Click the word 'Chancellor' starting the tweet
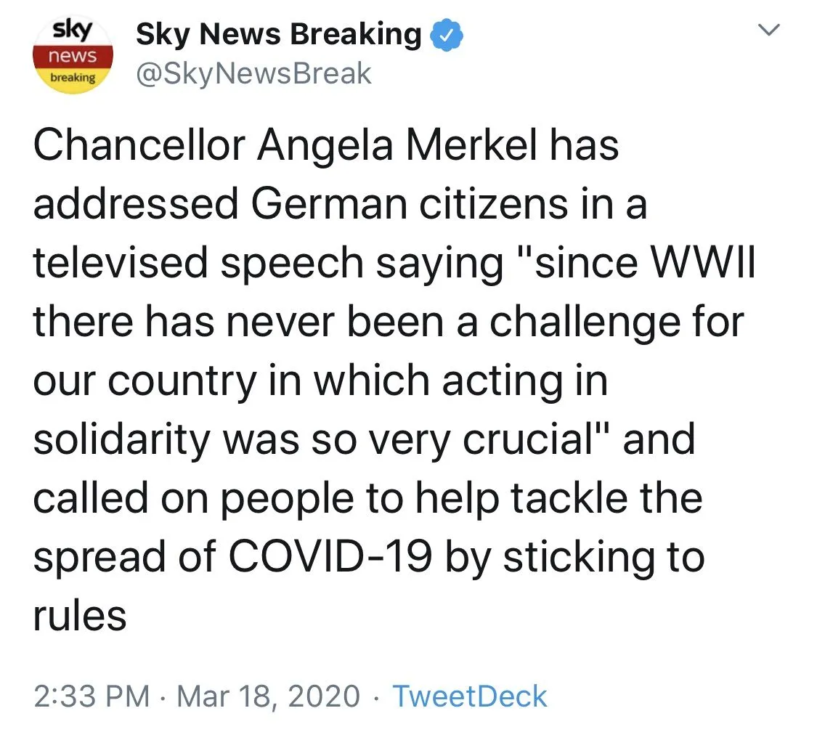 tap(139, 145)
